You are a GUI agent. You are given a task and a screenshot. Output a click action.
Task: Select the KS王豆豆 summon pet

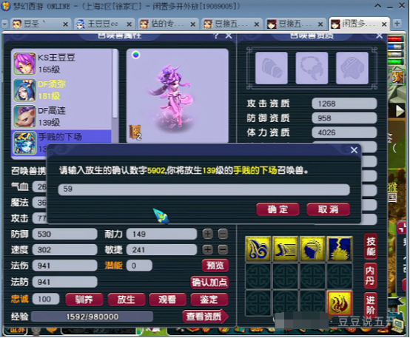62,64
